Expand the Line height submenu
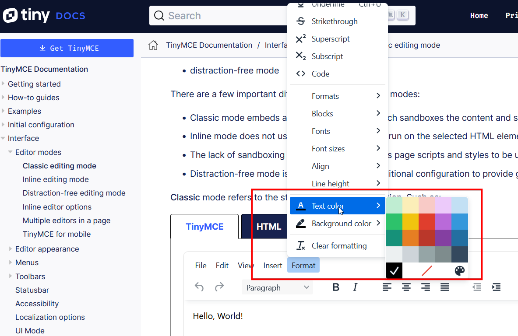518x336 pixels. [338, 183]
